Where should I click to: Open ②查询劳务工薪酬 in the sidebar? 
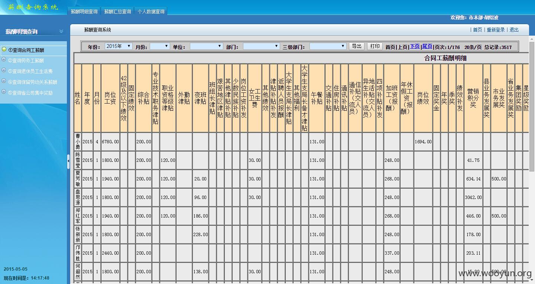[x=26, y=61]
